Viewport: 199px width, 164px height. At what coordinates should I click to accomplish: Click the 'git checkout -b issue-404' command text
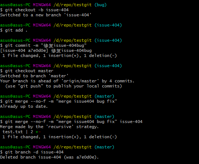(x=37, y=10)
